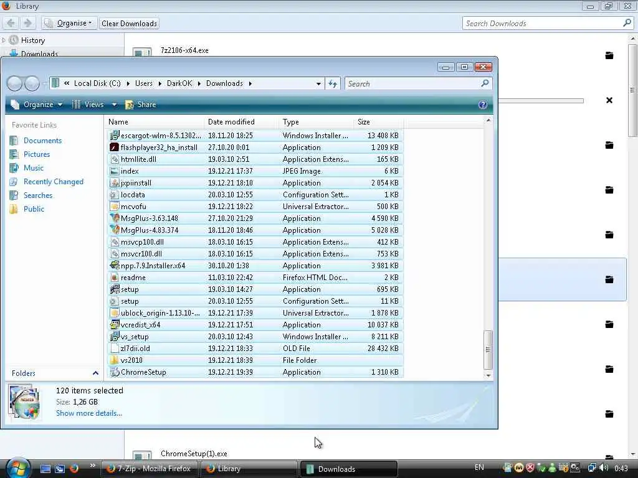Select MsgPlus-4.83.374 application icon
The width and height of the screenshot is (638, 478).
pyautogui.click(x=115, y=230)
